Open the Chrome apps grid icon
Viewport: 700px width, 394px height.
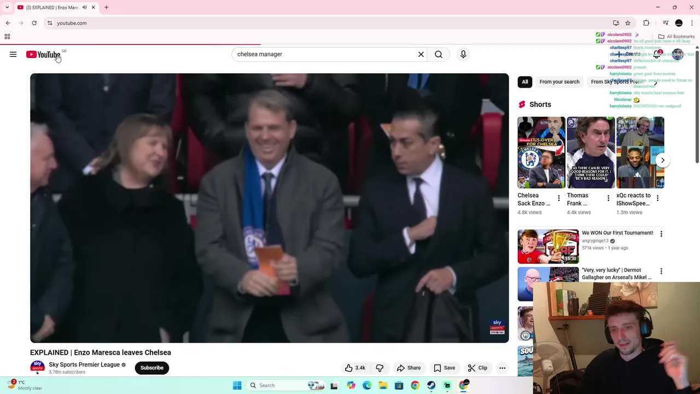pyautogui.click(x=7, y=37)
